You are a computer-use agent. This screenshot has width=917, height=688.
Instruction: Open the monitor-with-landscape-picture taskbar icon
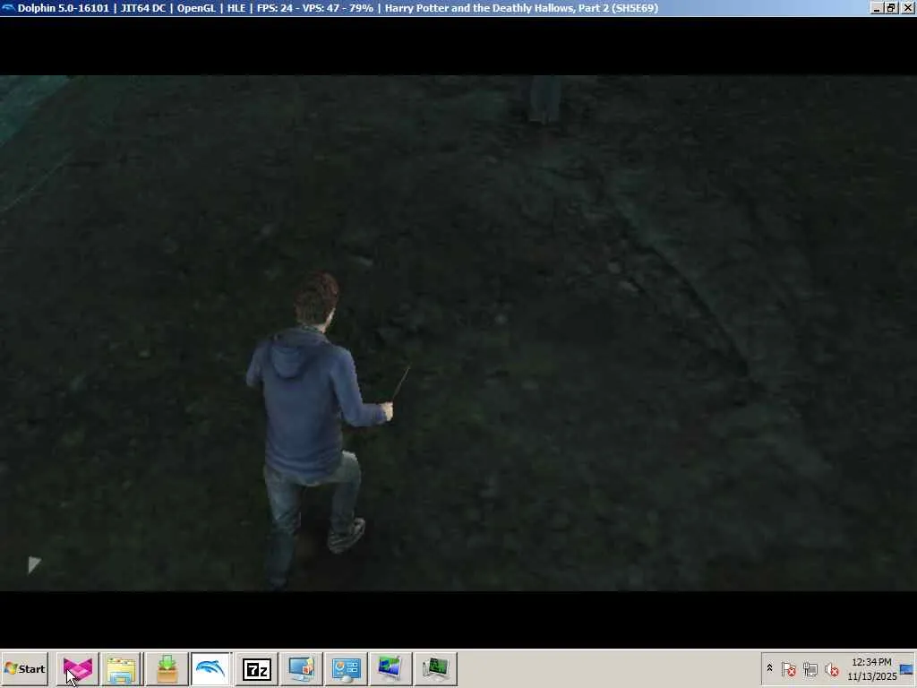(390, 668)
